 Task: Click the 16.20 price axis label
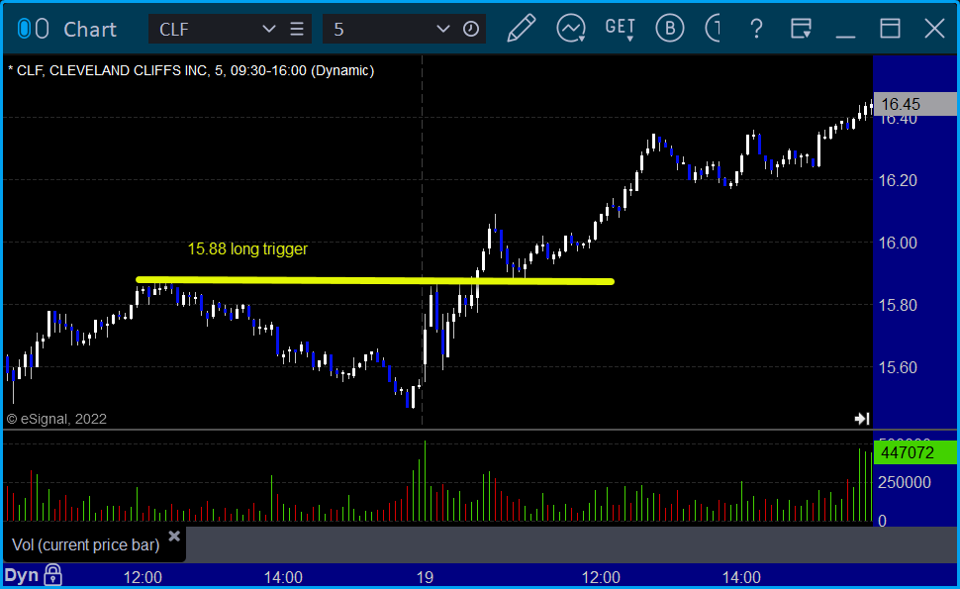click(x=898, y=180)
